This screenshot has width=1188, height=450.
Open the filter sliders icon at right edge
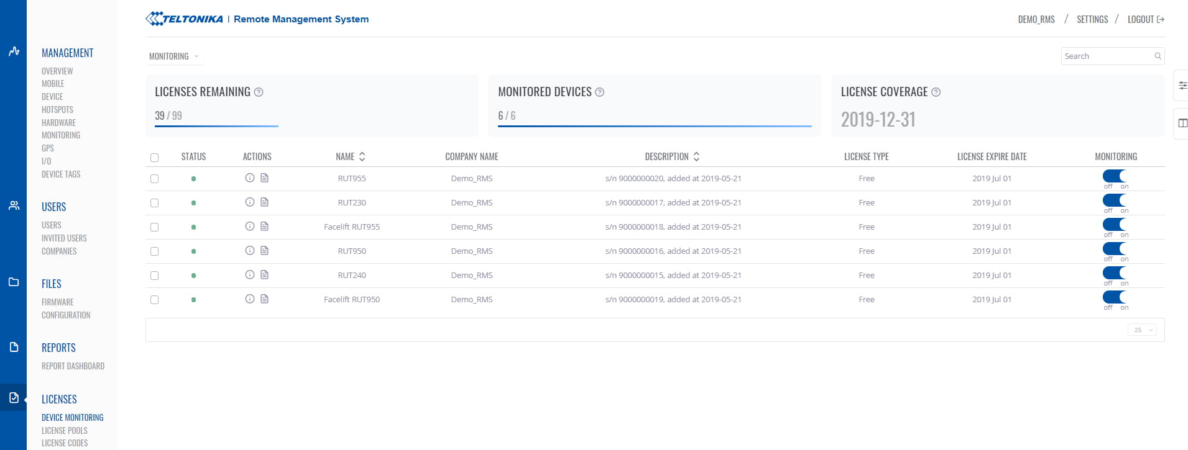tap(1182, 86)
